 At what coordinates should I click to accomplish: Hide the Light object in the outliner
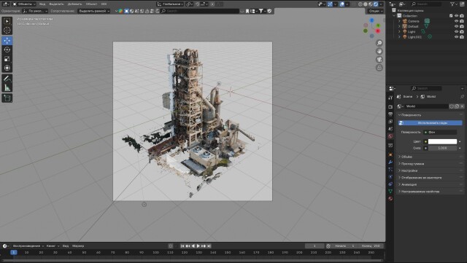(456, 31)
